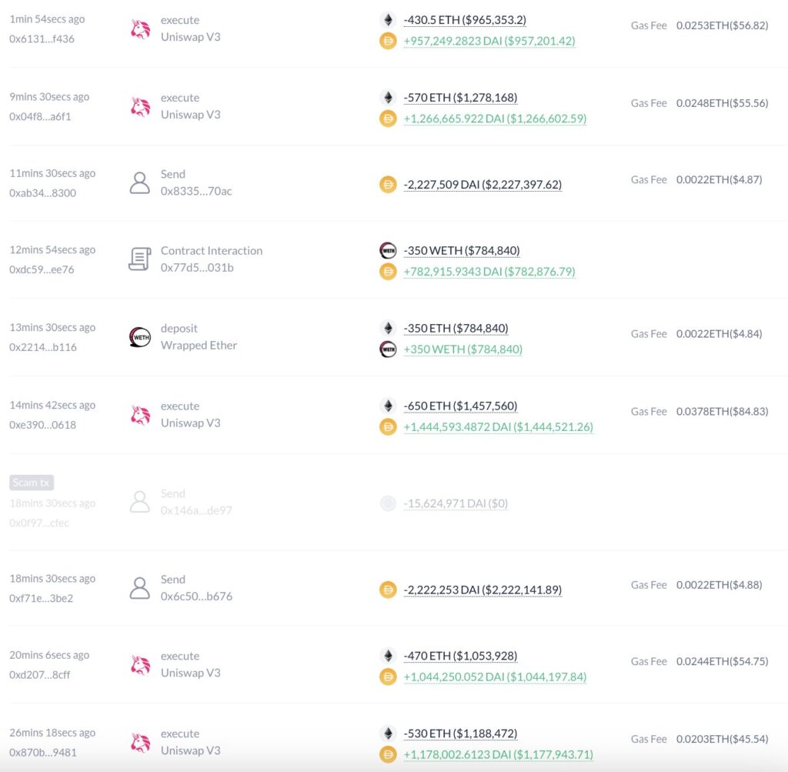Click the Scam tx badge
This screenshot has height=772, width=788.
[32, 483]
